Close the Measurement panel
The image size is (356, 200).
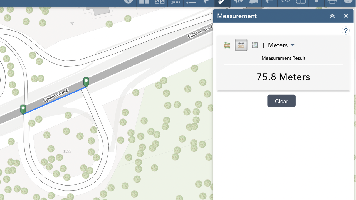pyautogui.click(x=346, y=16)
